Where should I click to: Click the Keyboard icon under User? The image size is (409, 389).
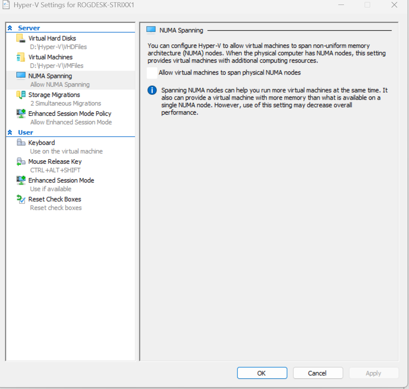pyautogui.click(x=21, y=143)
